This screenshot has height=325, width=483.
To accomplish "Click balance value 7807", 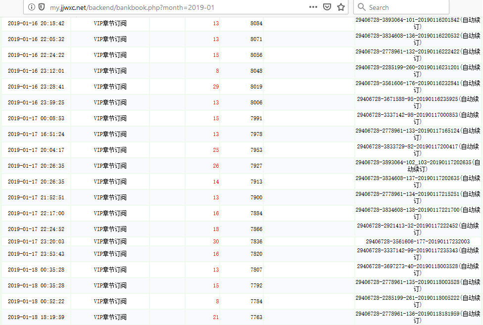I will (256, 270).
